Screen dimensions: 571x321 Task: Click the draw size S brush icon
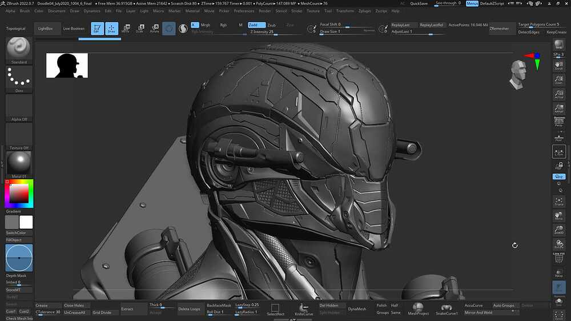pyautogui.click(x=312, y=29)
